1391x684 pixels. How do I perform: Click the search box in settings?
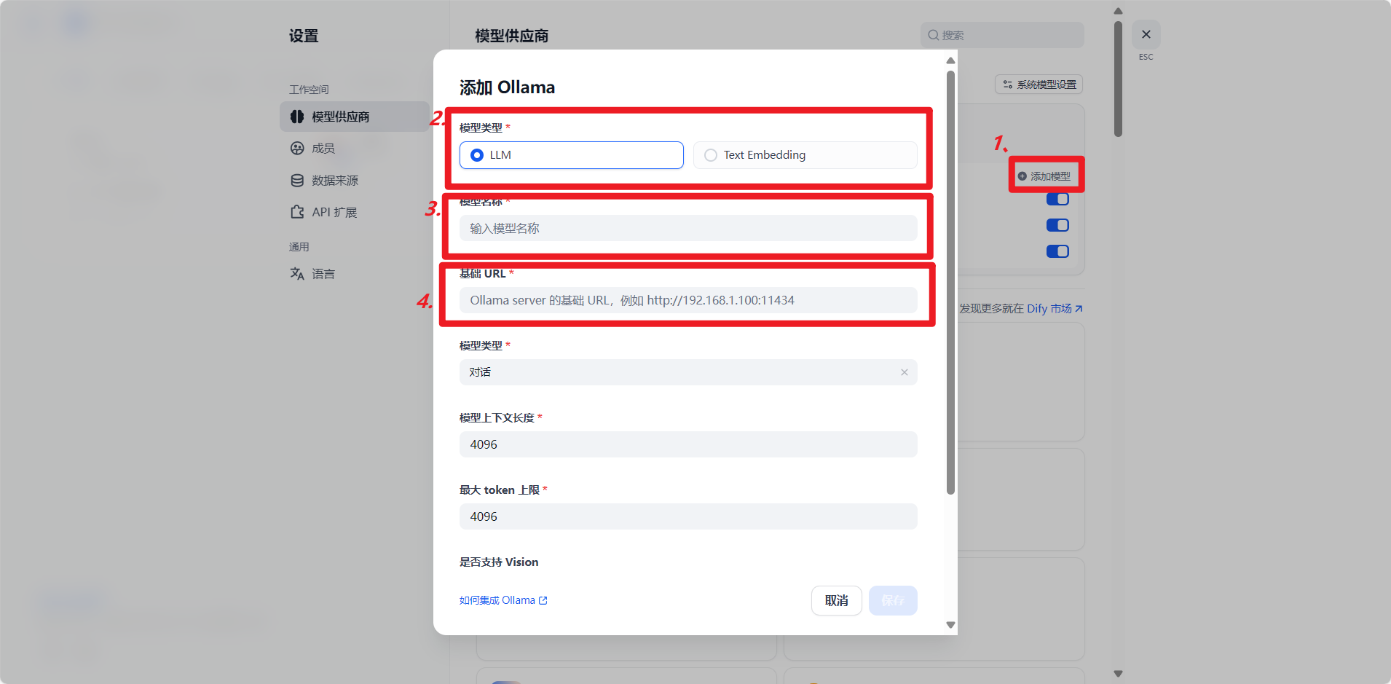tap(1002, 35)
